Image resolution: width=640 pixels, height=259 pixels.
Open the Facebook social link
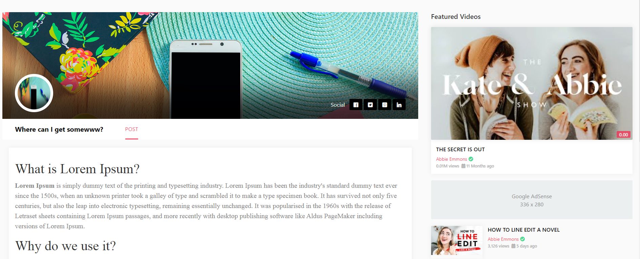pos(356,105)
